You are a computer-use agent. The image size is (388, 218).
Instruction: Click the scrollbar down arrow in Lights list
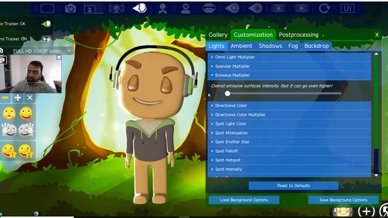(376, 175)
